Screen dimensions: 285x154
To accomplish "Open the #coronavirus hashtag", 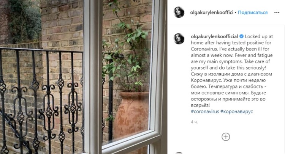I will coord(205,112).
